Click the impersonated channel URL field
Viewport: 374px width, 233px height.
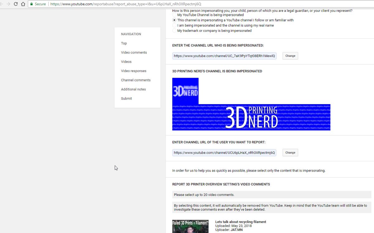point(224,56)
